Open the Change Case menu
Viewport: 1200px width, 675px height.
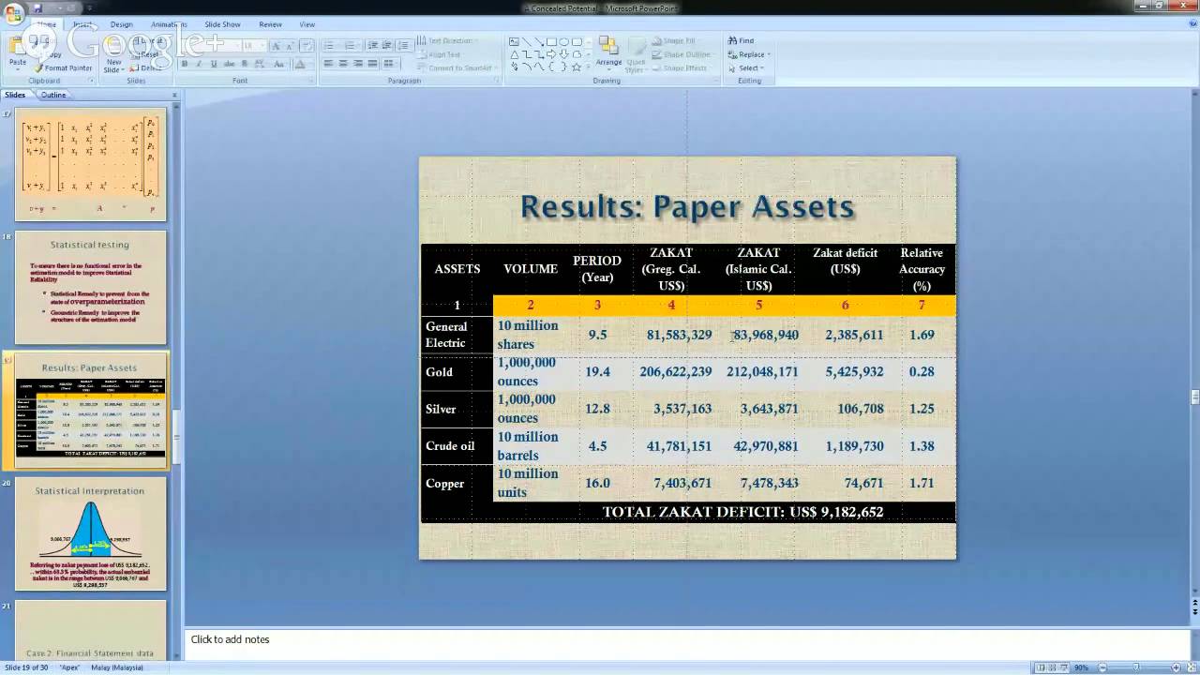(x=279, y=64)
